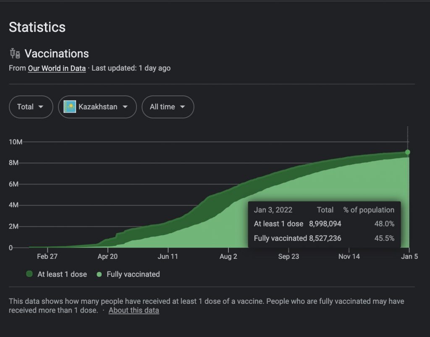The height and width of the screenshot is (337, 430).
Task: Click the green data point marker on chart
Action: [x=407, y=152]
